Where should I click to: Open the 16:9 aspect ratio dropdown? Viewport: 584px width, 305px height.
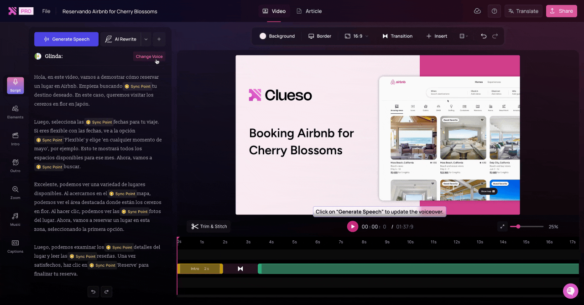pos(356,36)
